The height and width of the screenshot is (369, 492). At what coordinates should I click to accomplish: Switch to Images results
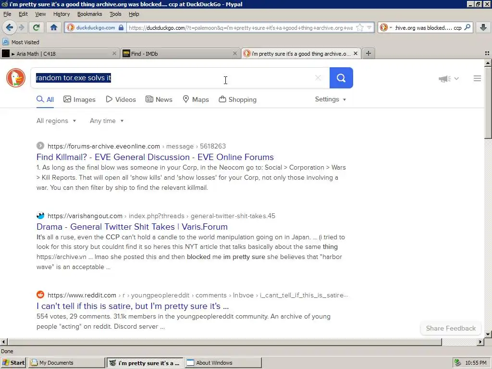coord(79,100)
